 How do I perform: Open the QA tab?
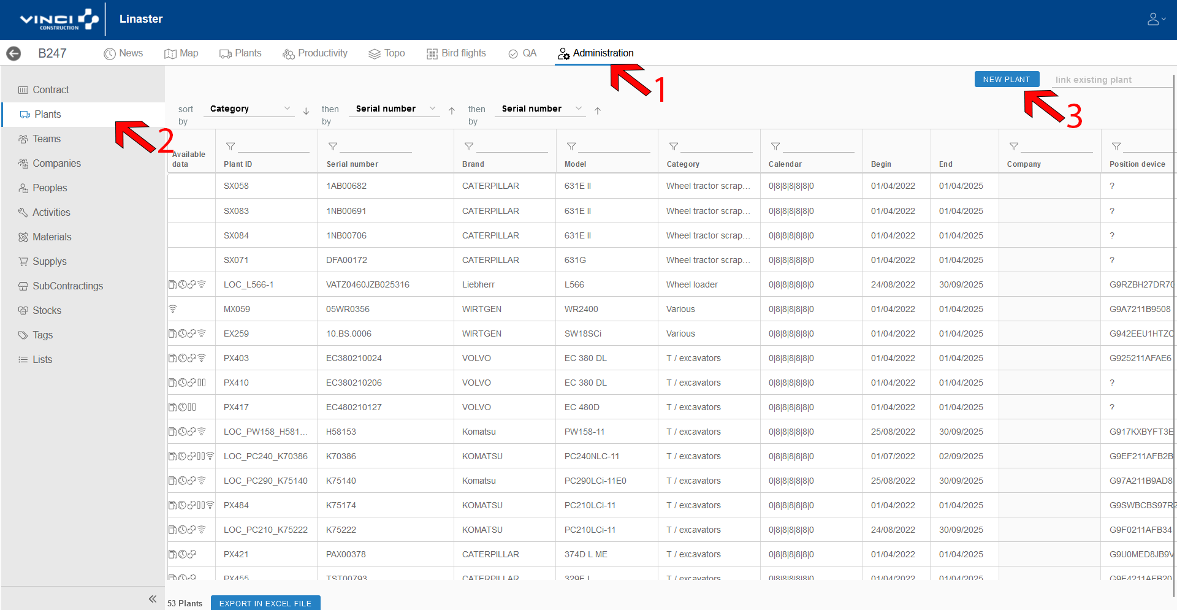tap(522, 53)
